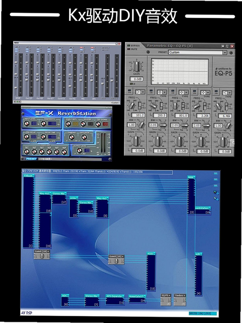This screenshot has height=323, width=242.
Task: Collapse the FXBusX module with its arrow
Action: point(33,176)
